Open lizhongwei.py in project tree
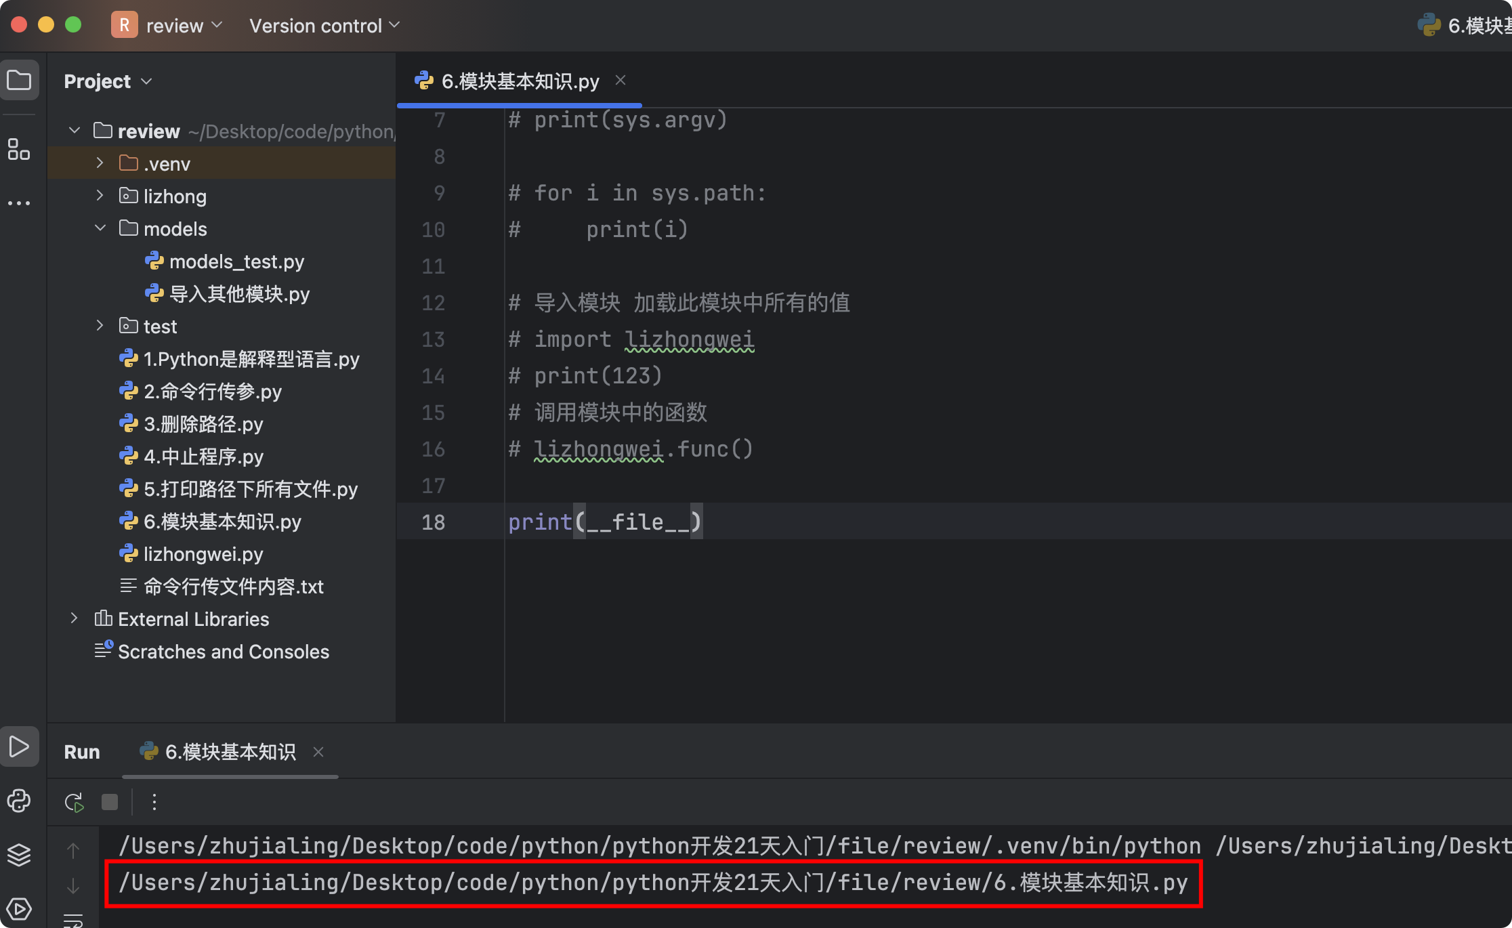This screenshot has width=1512, height=928. 203,554
